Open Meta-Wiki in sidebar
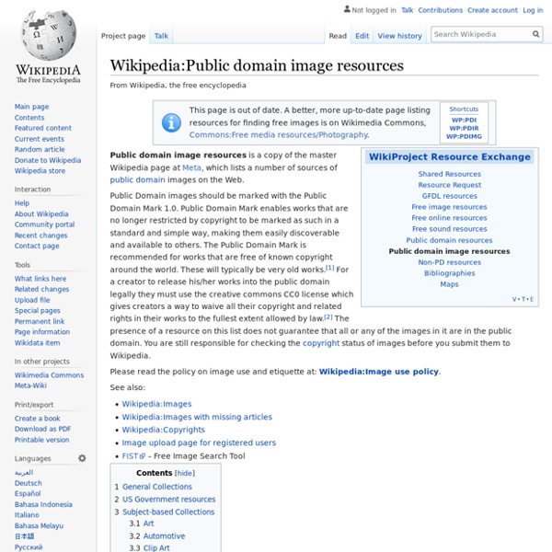Screen dimensions: 552x552 pos(30,385)
